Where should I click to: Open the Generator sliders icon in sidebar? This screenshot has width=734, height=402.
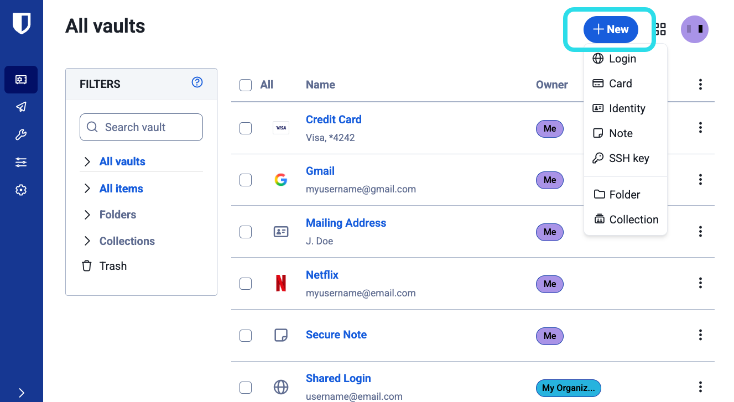[x=21, y=163]
